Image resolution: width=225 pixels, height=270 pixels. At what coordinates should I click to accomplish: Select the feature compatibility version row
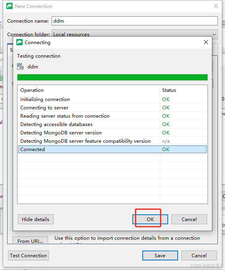112,141
